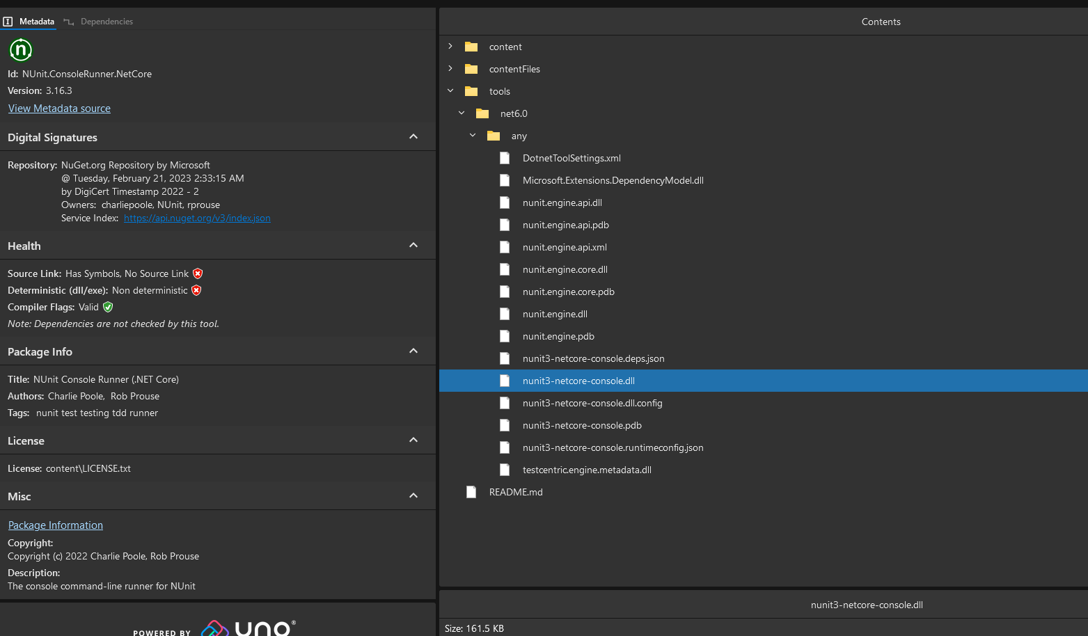The image size is (1088, 636).
Task: Collapse the Package Info section
Action: pyautogui.click(x=413, y=351)
